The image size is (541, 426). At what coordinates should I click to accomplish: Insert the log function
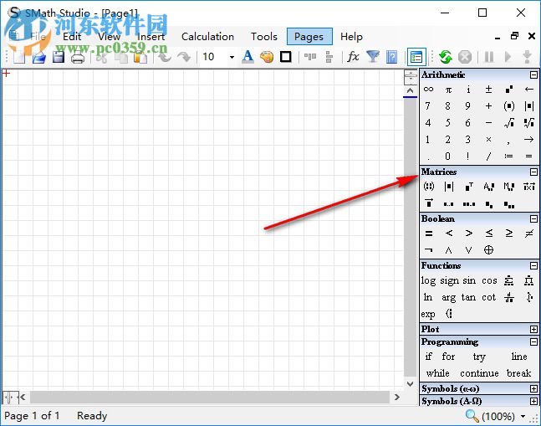pos(428,280)
